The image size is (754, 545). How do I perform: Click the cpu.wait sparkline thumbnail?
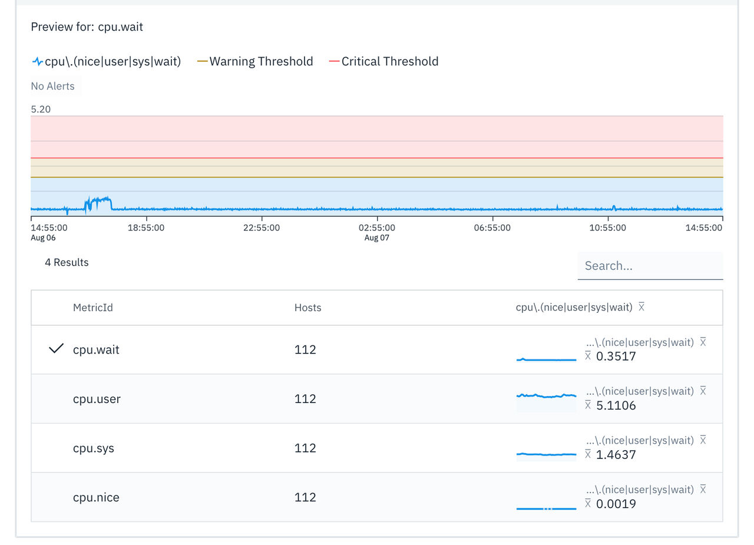(546, 359)
